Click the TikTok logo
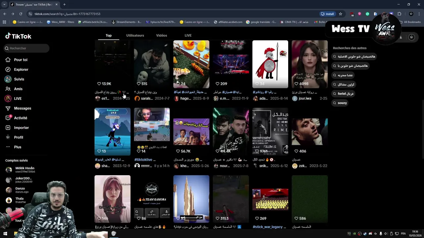Image resolution: width=424 pixels, height=238 pixels. pos(18,36)
